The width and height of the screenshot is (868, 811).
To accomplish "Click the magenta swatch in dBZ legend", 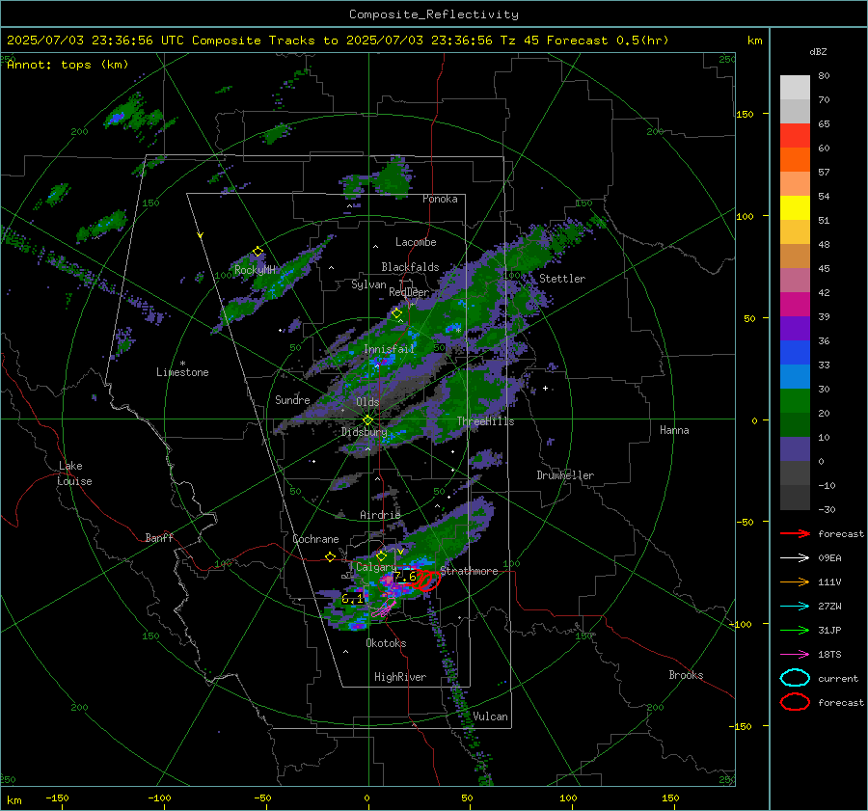I will (795, 305).
